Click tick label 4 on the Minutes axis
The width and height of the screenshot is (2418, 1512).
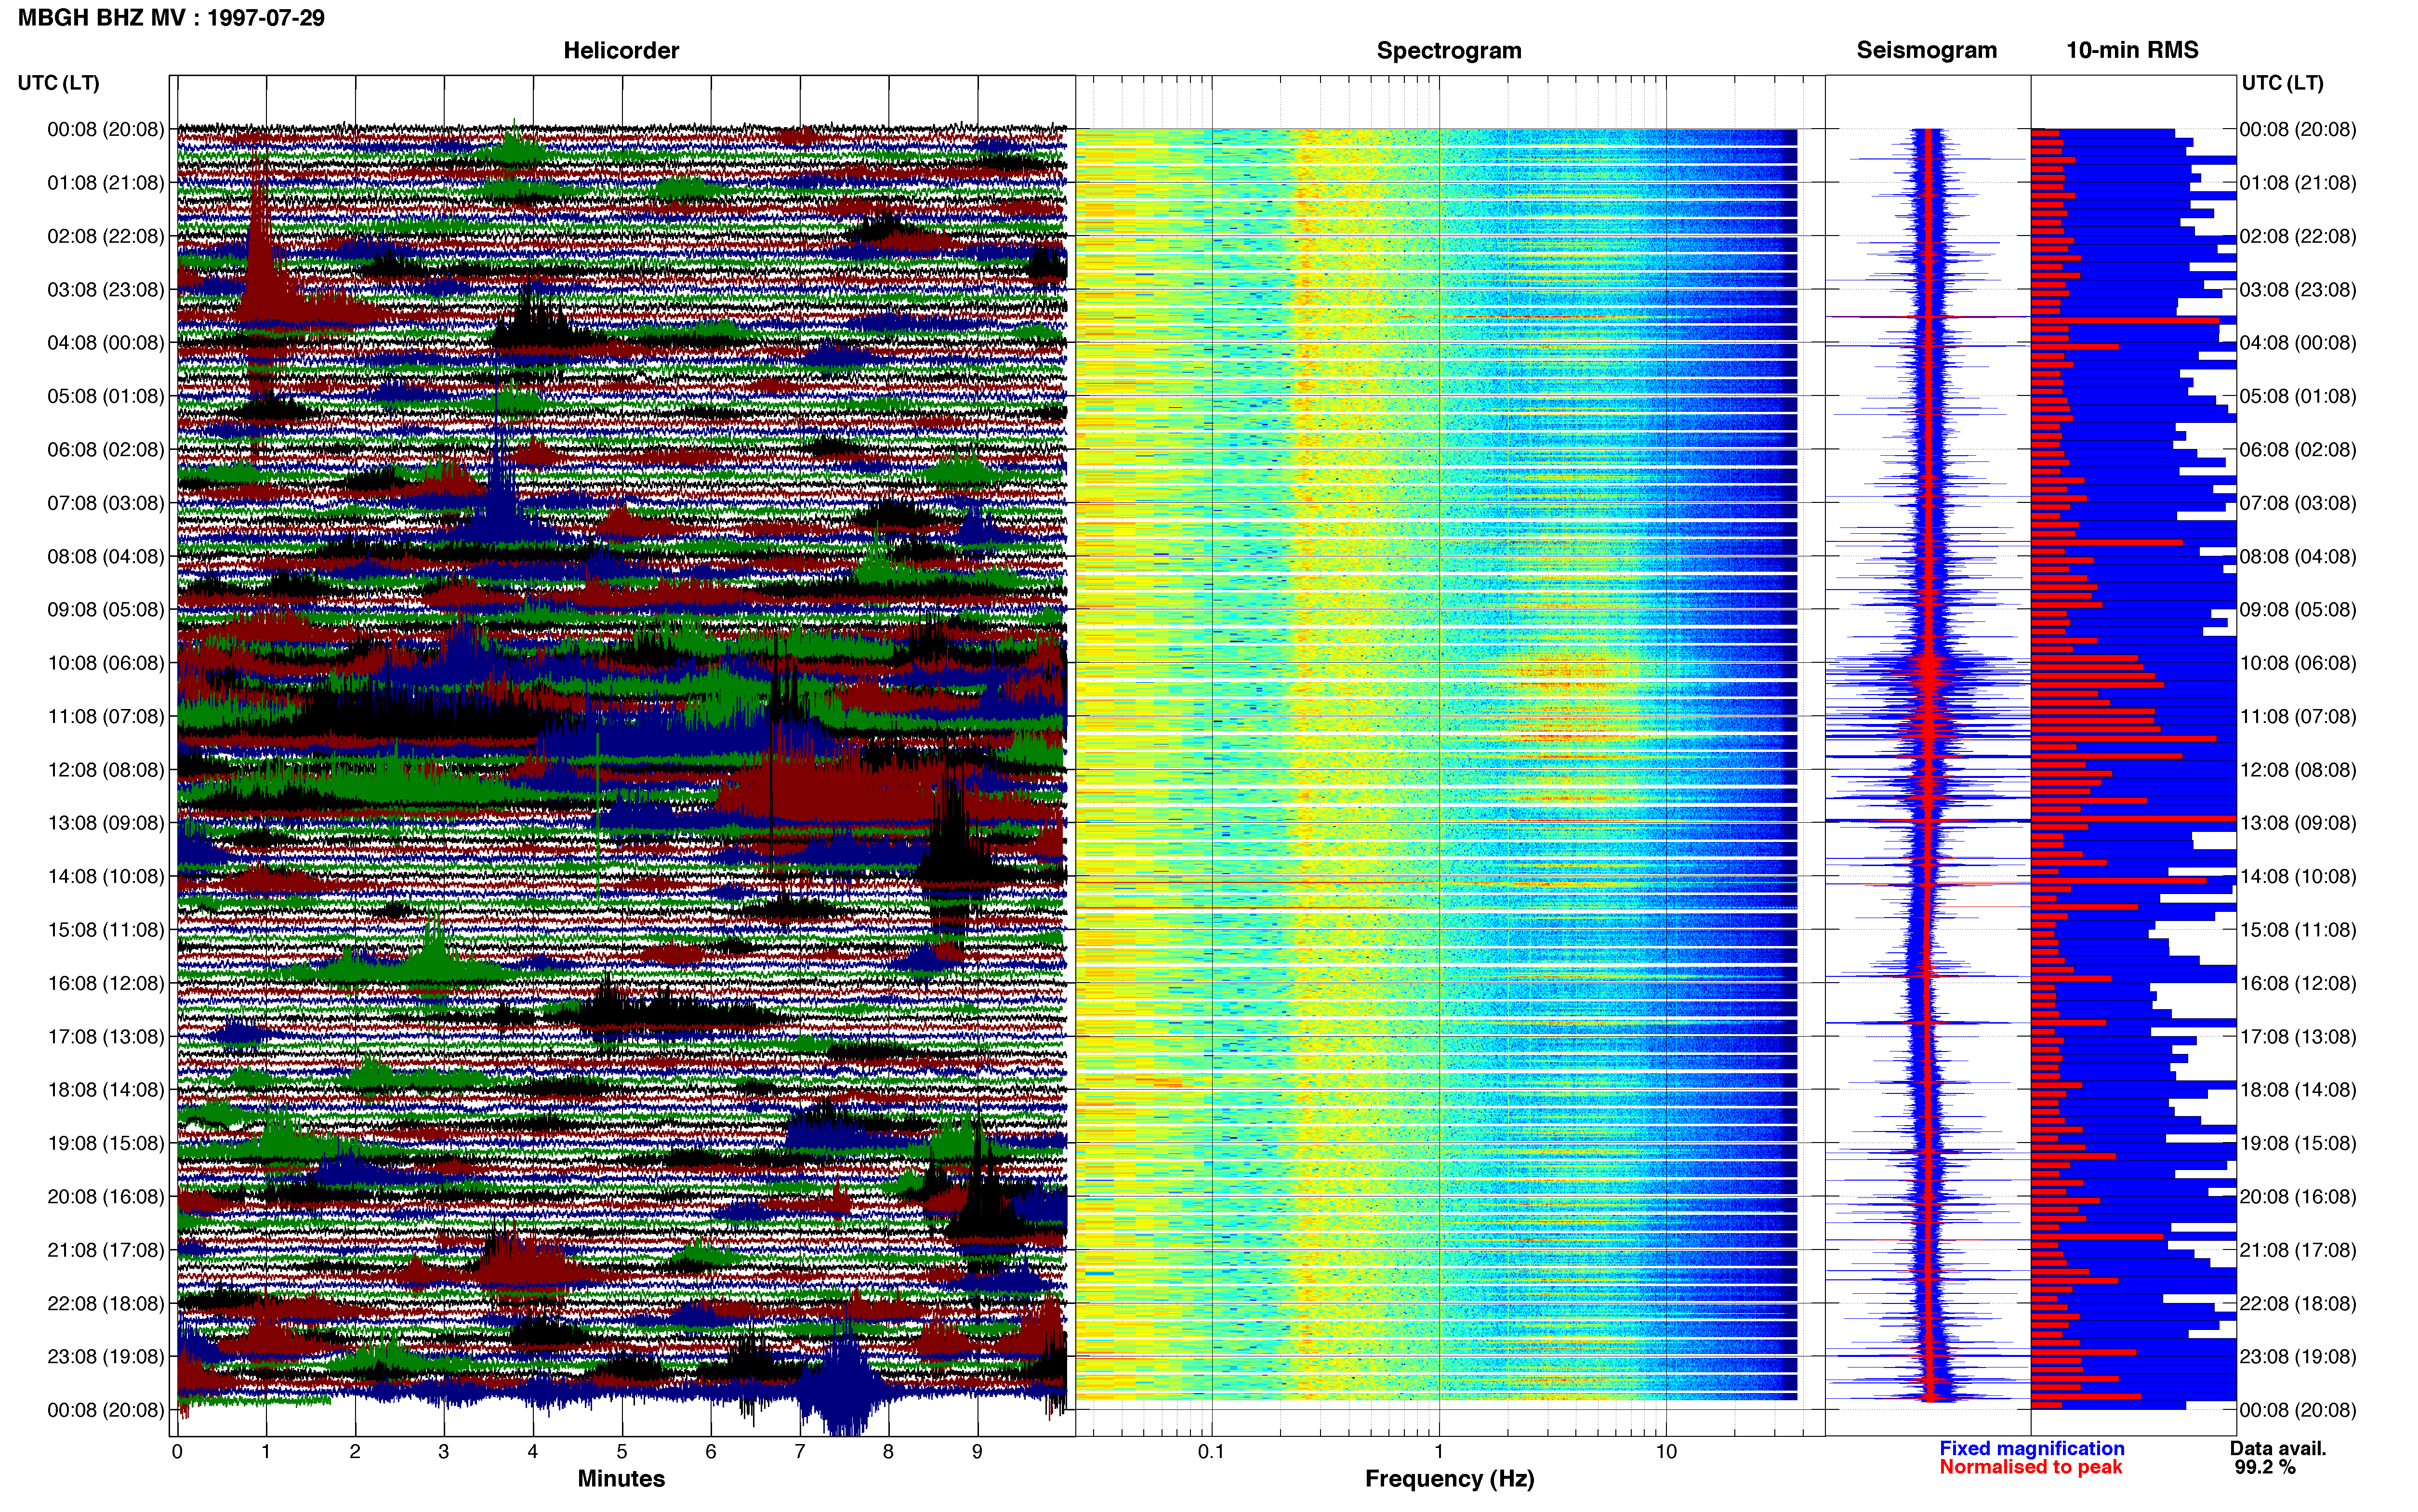tap(533, 1452)
